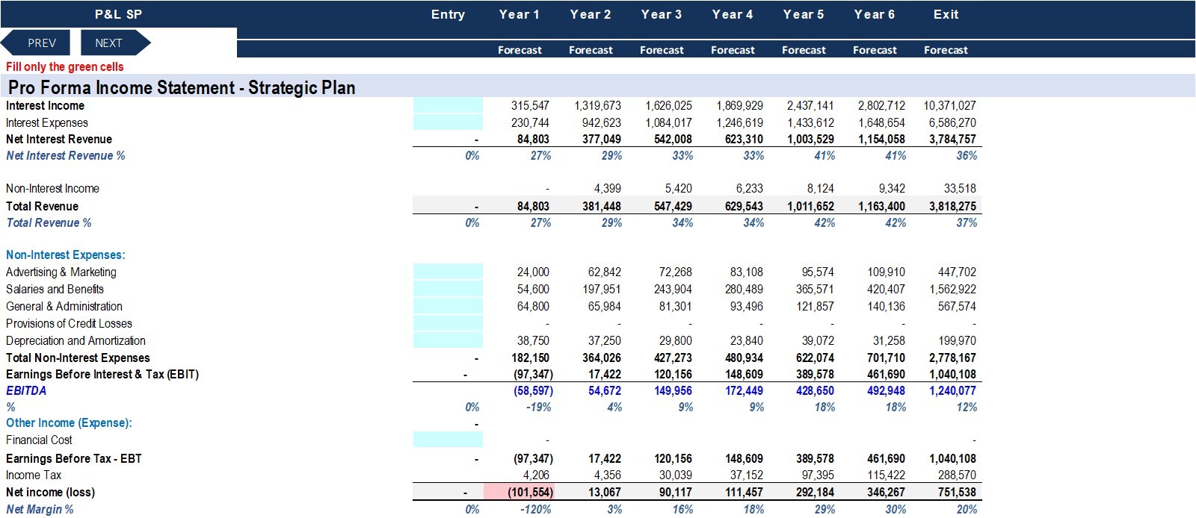The width and height of the screenshot is (1196, 518).
Task: Click the Year 5 column header
Action: click(x=803, y=14)
